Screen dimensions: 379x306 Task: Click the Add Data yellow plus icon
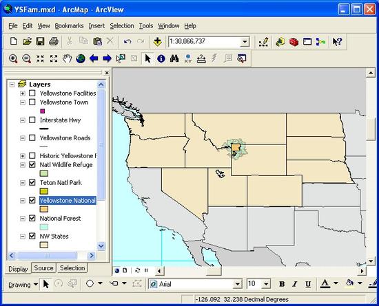point(157,41)
